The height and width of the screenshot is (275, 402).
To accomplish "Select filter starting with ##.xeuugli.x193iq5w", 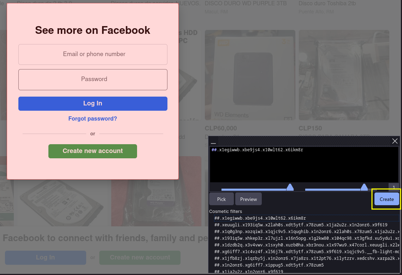I will 307,225.
